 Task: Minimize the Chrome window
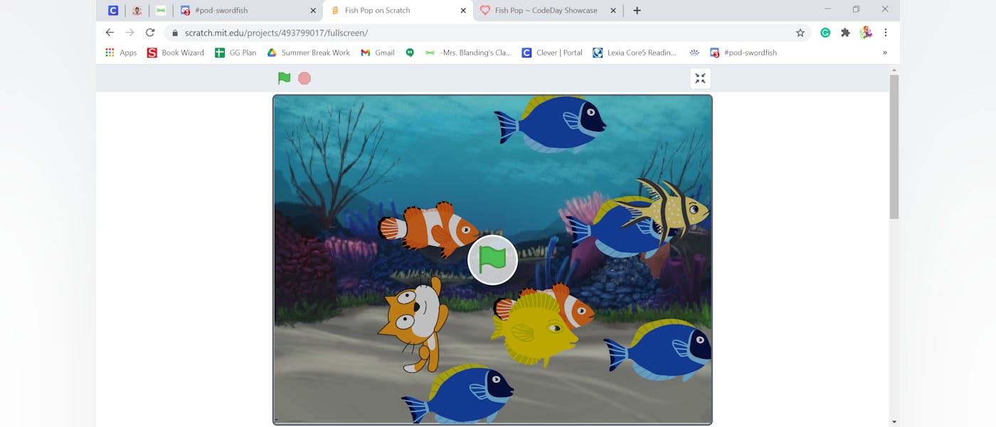tap(827, 9)
